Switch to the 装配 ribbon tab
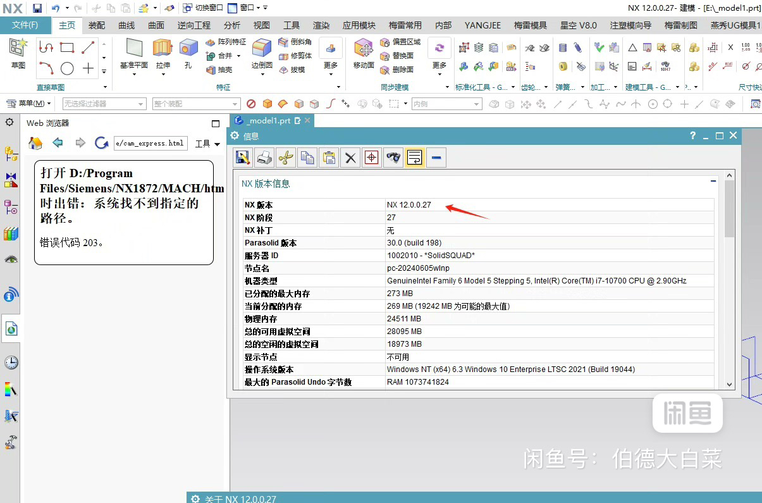 [x=97, y=25]
